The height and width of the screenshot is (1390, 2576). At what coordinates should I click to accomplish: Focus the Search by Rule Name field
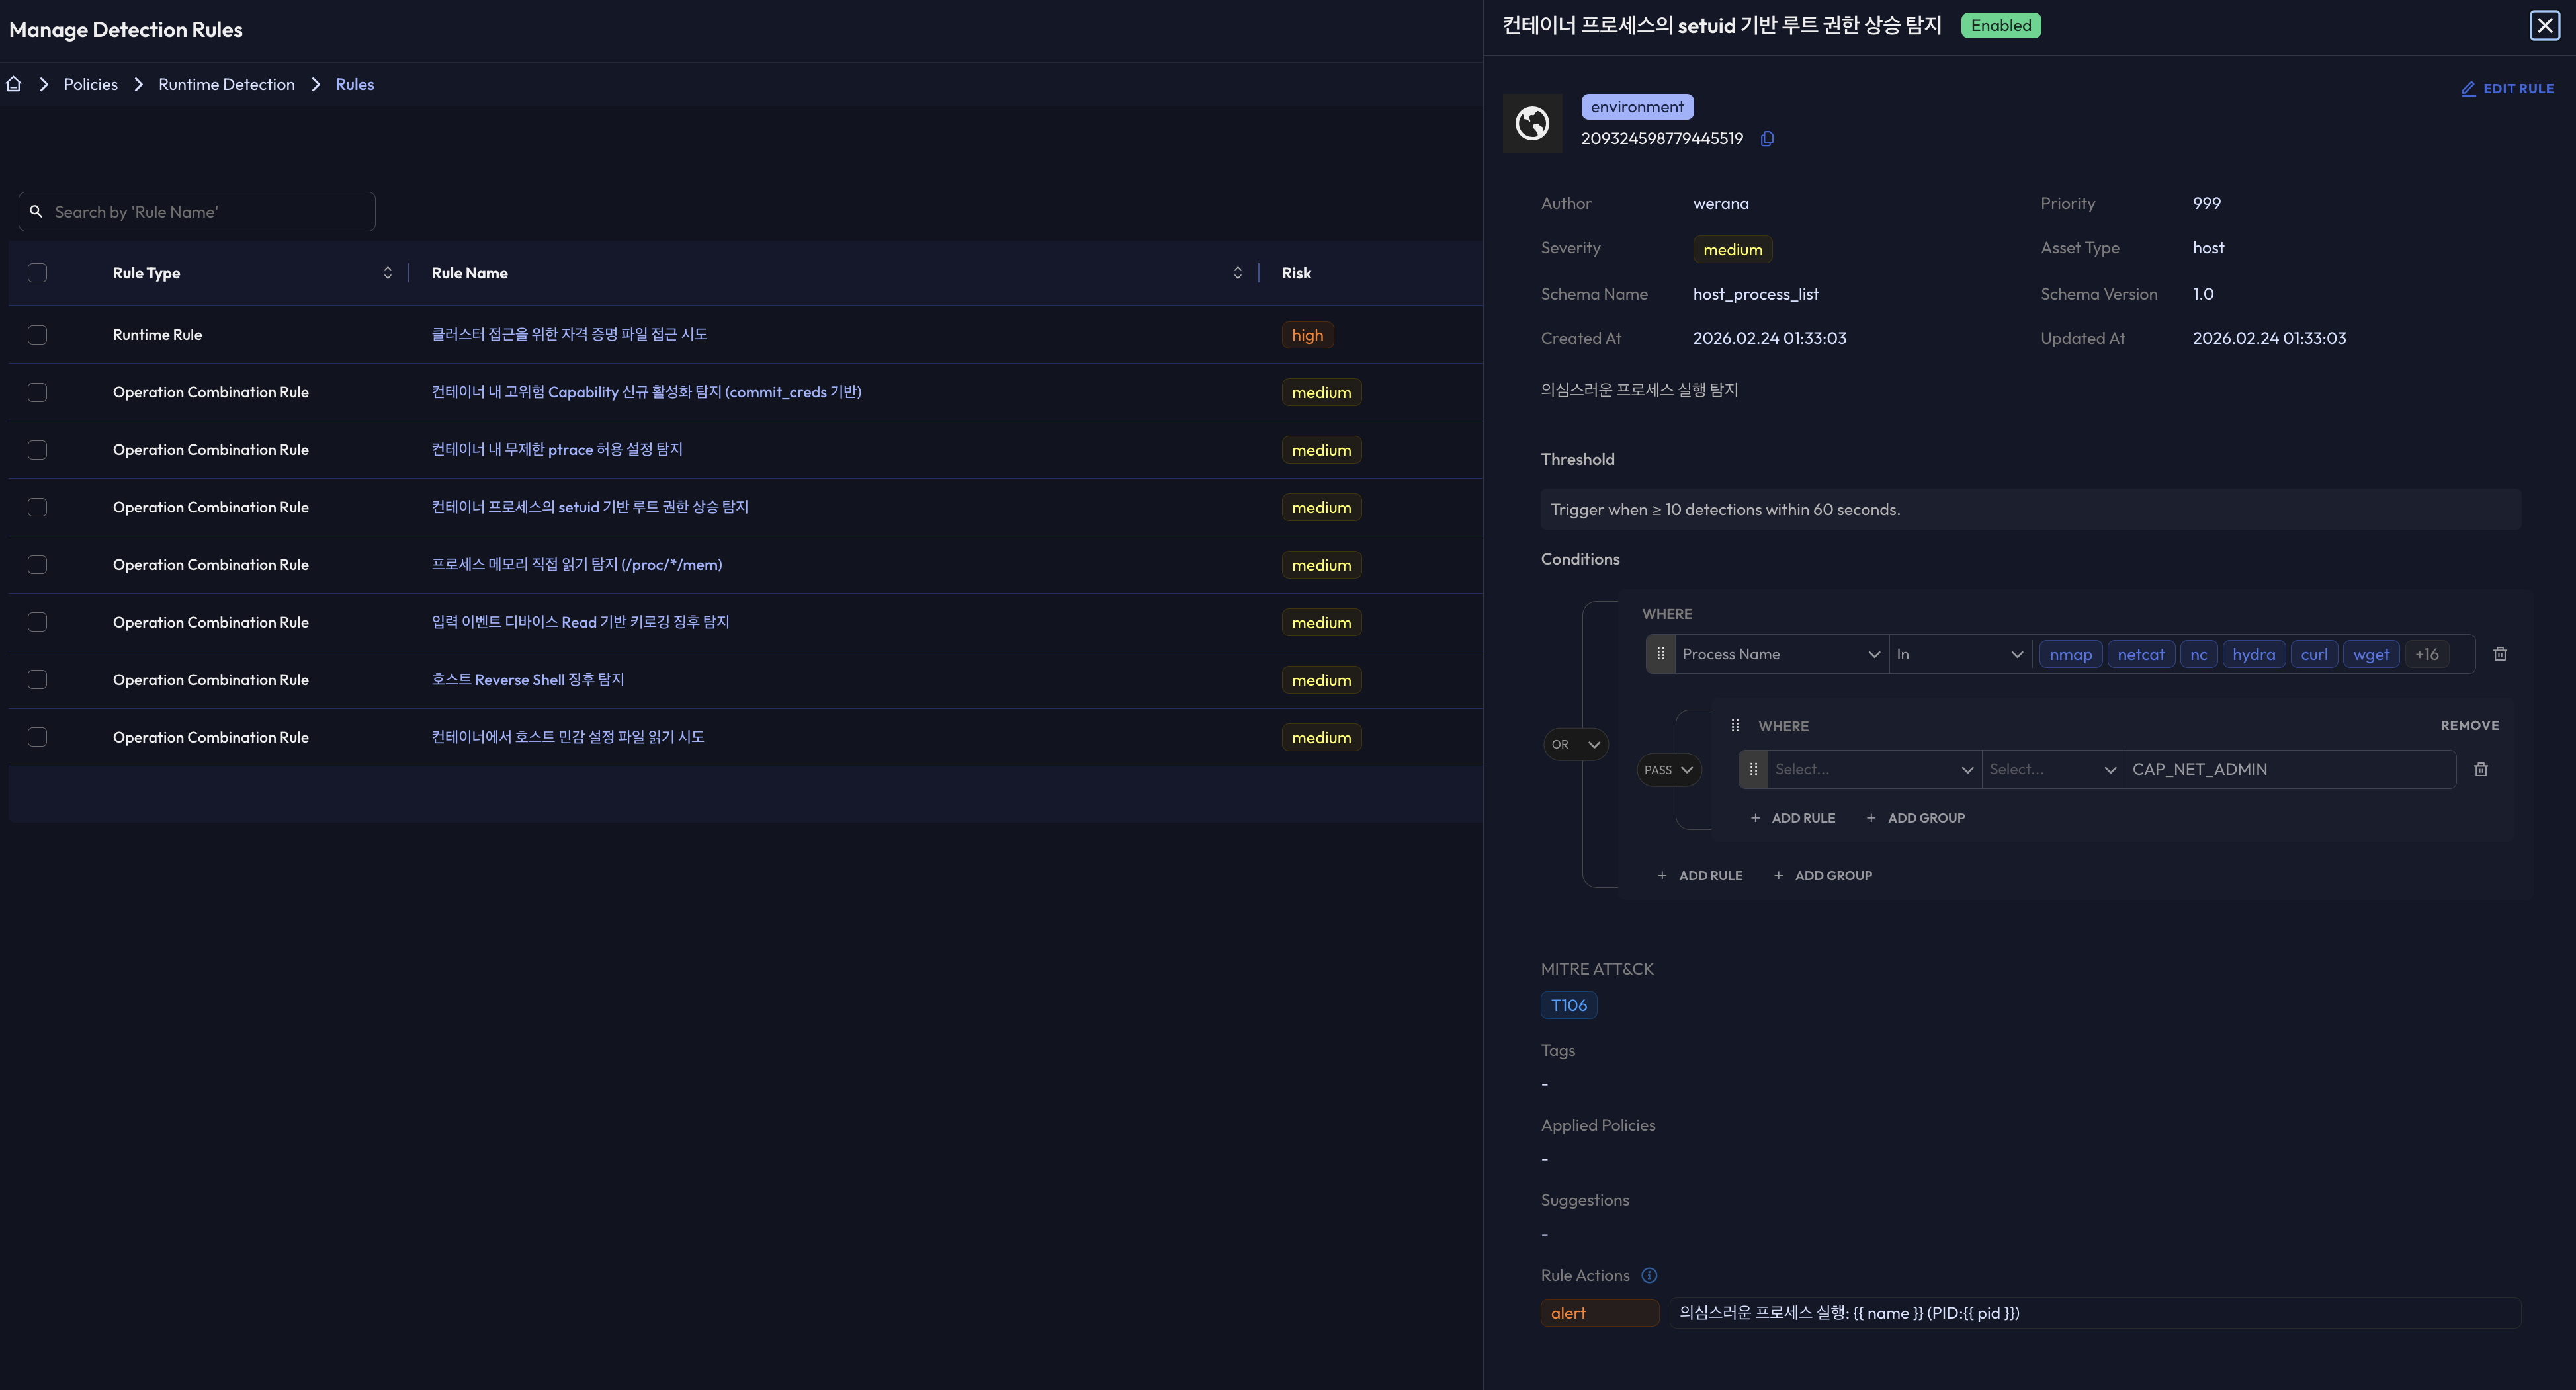coord(197,212)
